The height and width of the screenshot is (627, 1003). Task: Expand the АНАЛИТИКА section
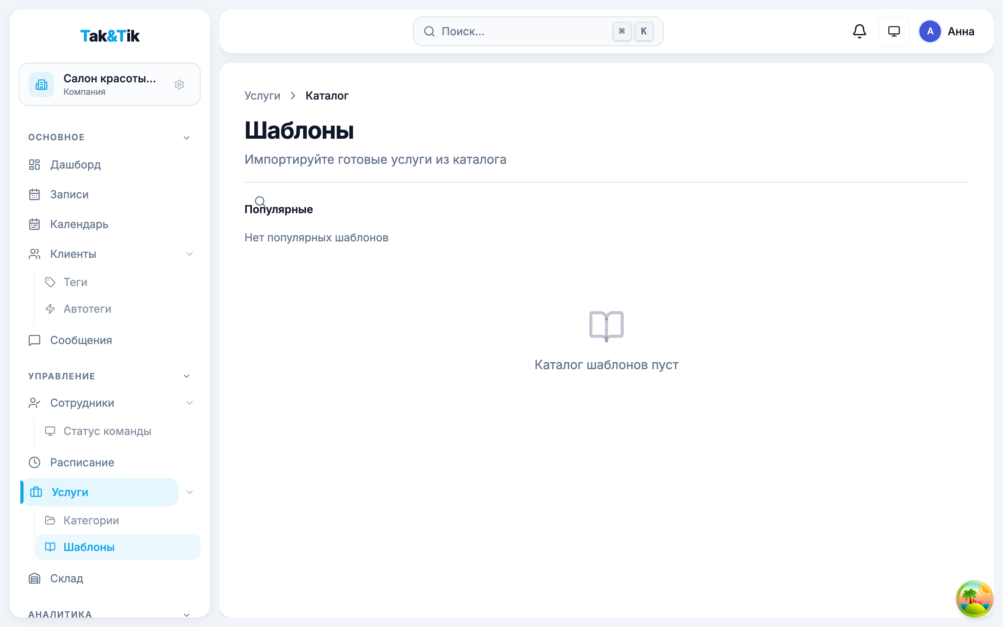tap(186, 614)
